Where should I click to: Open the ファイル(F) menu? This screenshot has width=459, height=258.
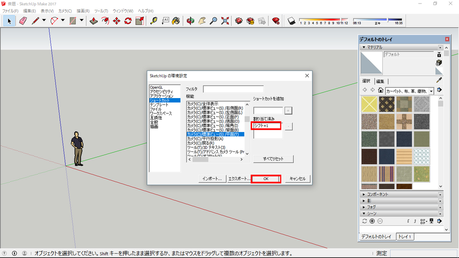[x=10, y=11]
